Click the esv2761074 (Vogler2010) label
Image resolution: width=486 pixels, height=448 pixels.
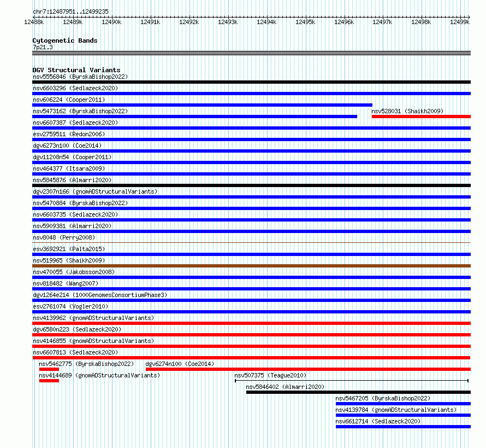click(70, 306)
